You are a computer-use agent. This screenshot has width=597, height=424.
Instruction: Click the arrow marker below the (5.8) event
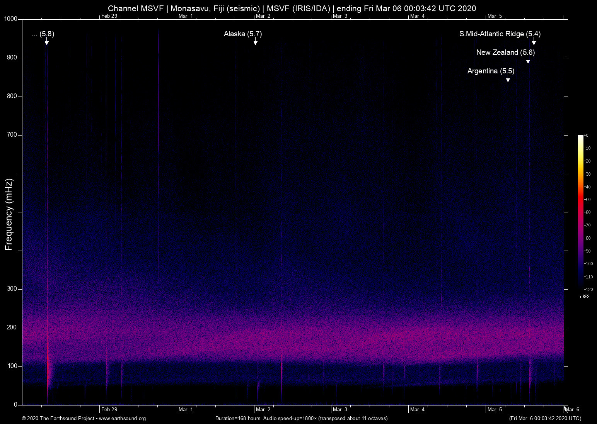point(46,42)
